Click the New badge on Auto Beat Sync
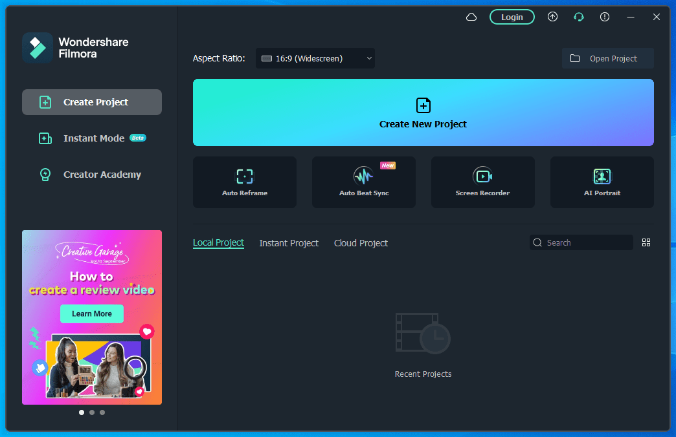 coord(388,165)
